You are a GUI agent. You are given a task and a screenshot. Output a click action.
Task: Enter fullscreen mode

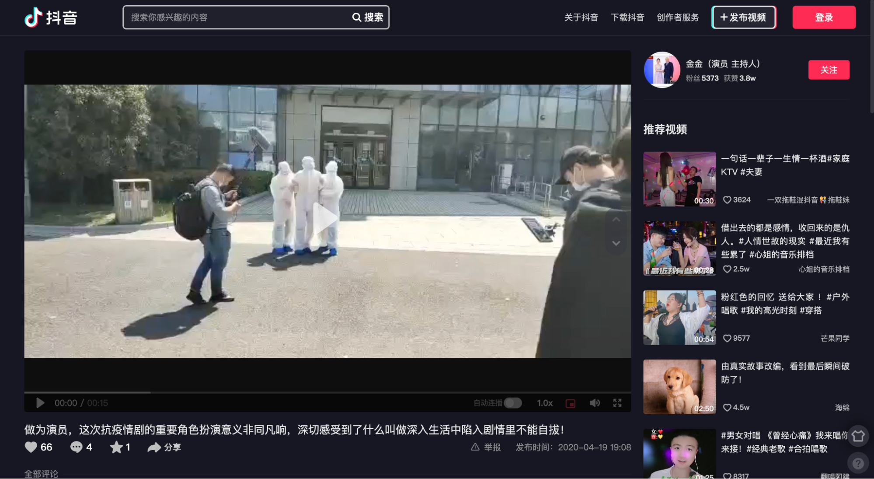(x=617, y=403)
